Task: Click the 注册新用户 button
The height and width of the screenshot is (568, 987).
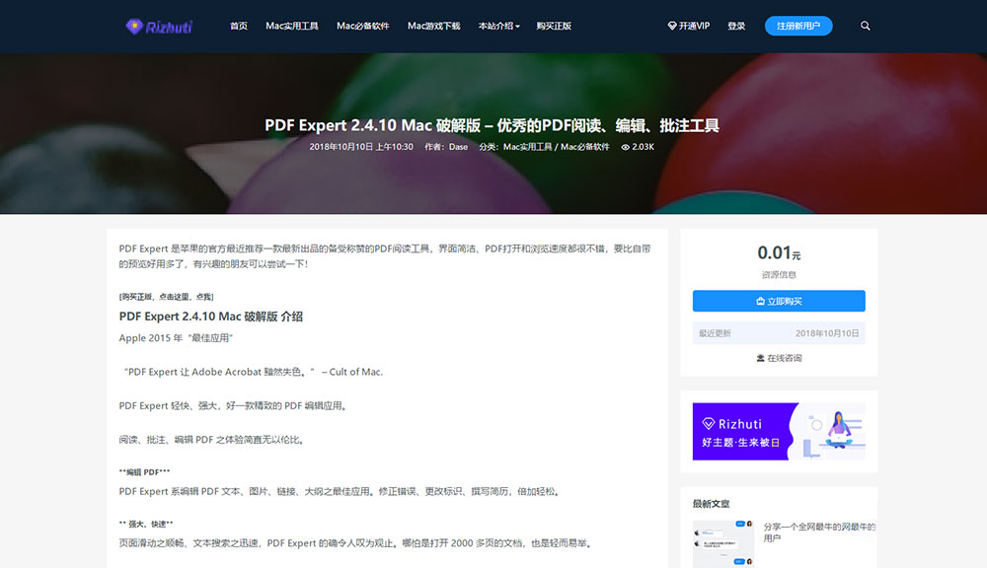Action: coord(798,26)
